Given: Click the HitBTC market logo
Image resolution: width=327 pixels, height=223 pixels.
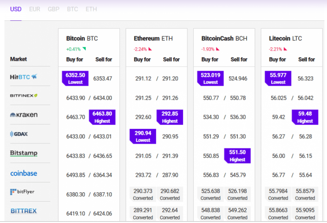Looking at the screenshot, I should [24, 77].
